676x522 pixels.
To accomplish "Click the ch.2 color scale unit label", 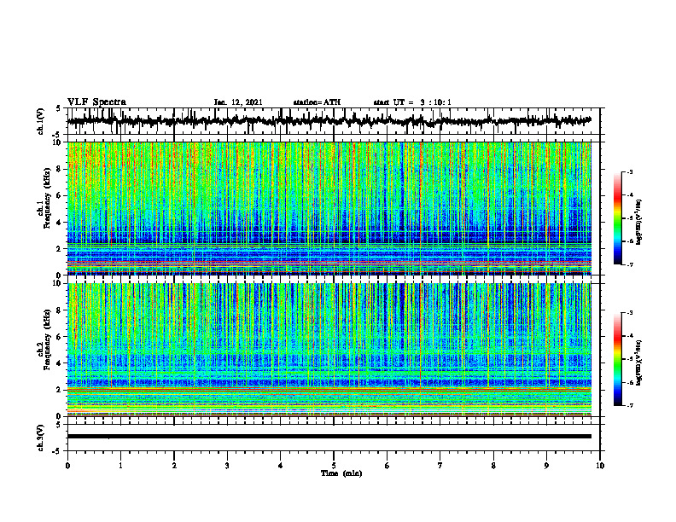I will (639, 362).
